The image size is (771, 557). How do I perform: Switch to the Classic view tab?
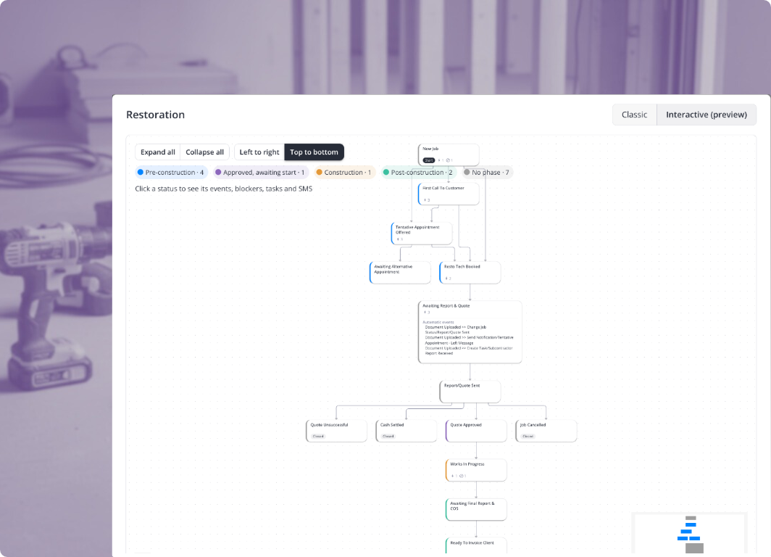[634, 115]
